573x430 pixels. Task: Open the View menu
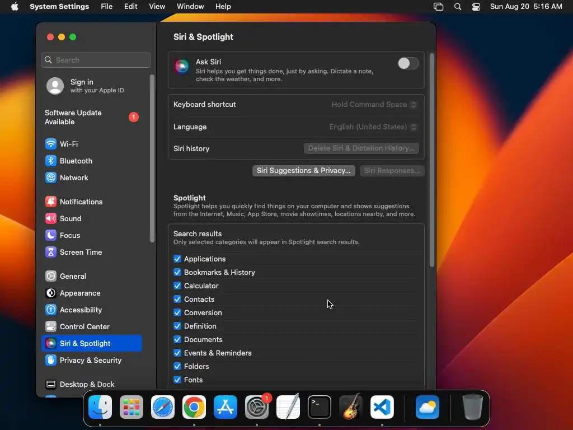[157, 7]
